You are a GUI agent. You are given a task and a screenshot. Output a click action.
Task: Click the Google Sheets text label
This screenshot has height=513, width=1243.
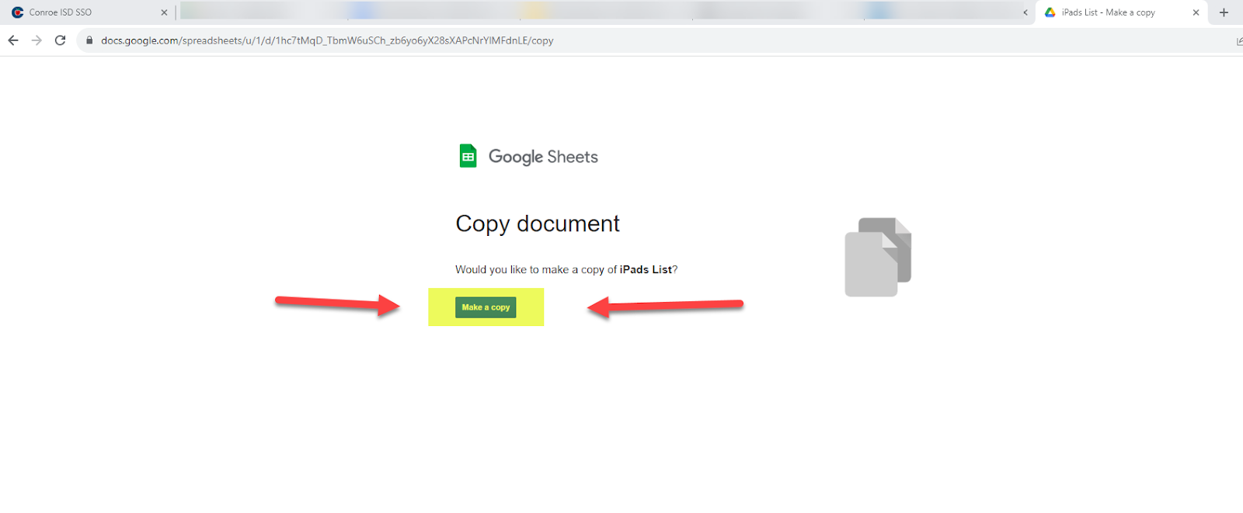[543, 157]
